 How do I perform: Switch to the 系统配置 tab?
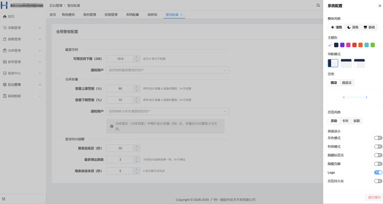click(133, 15)
